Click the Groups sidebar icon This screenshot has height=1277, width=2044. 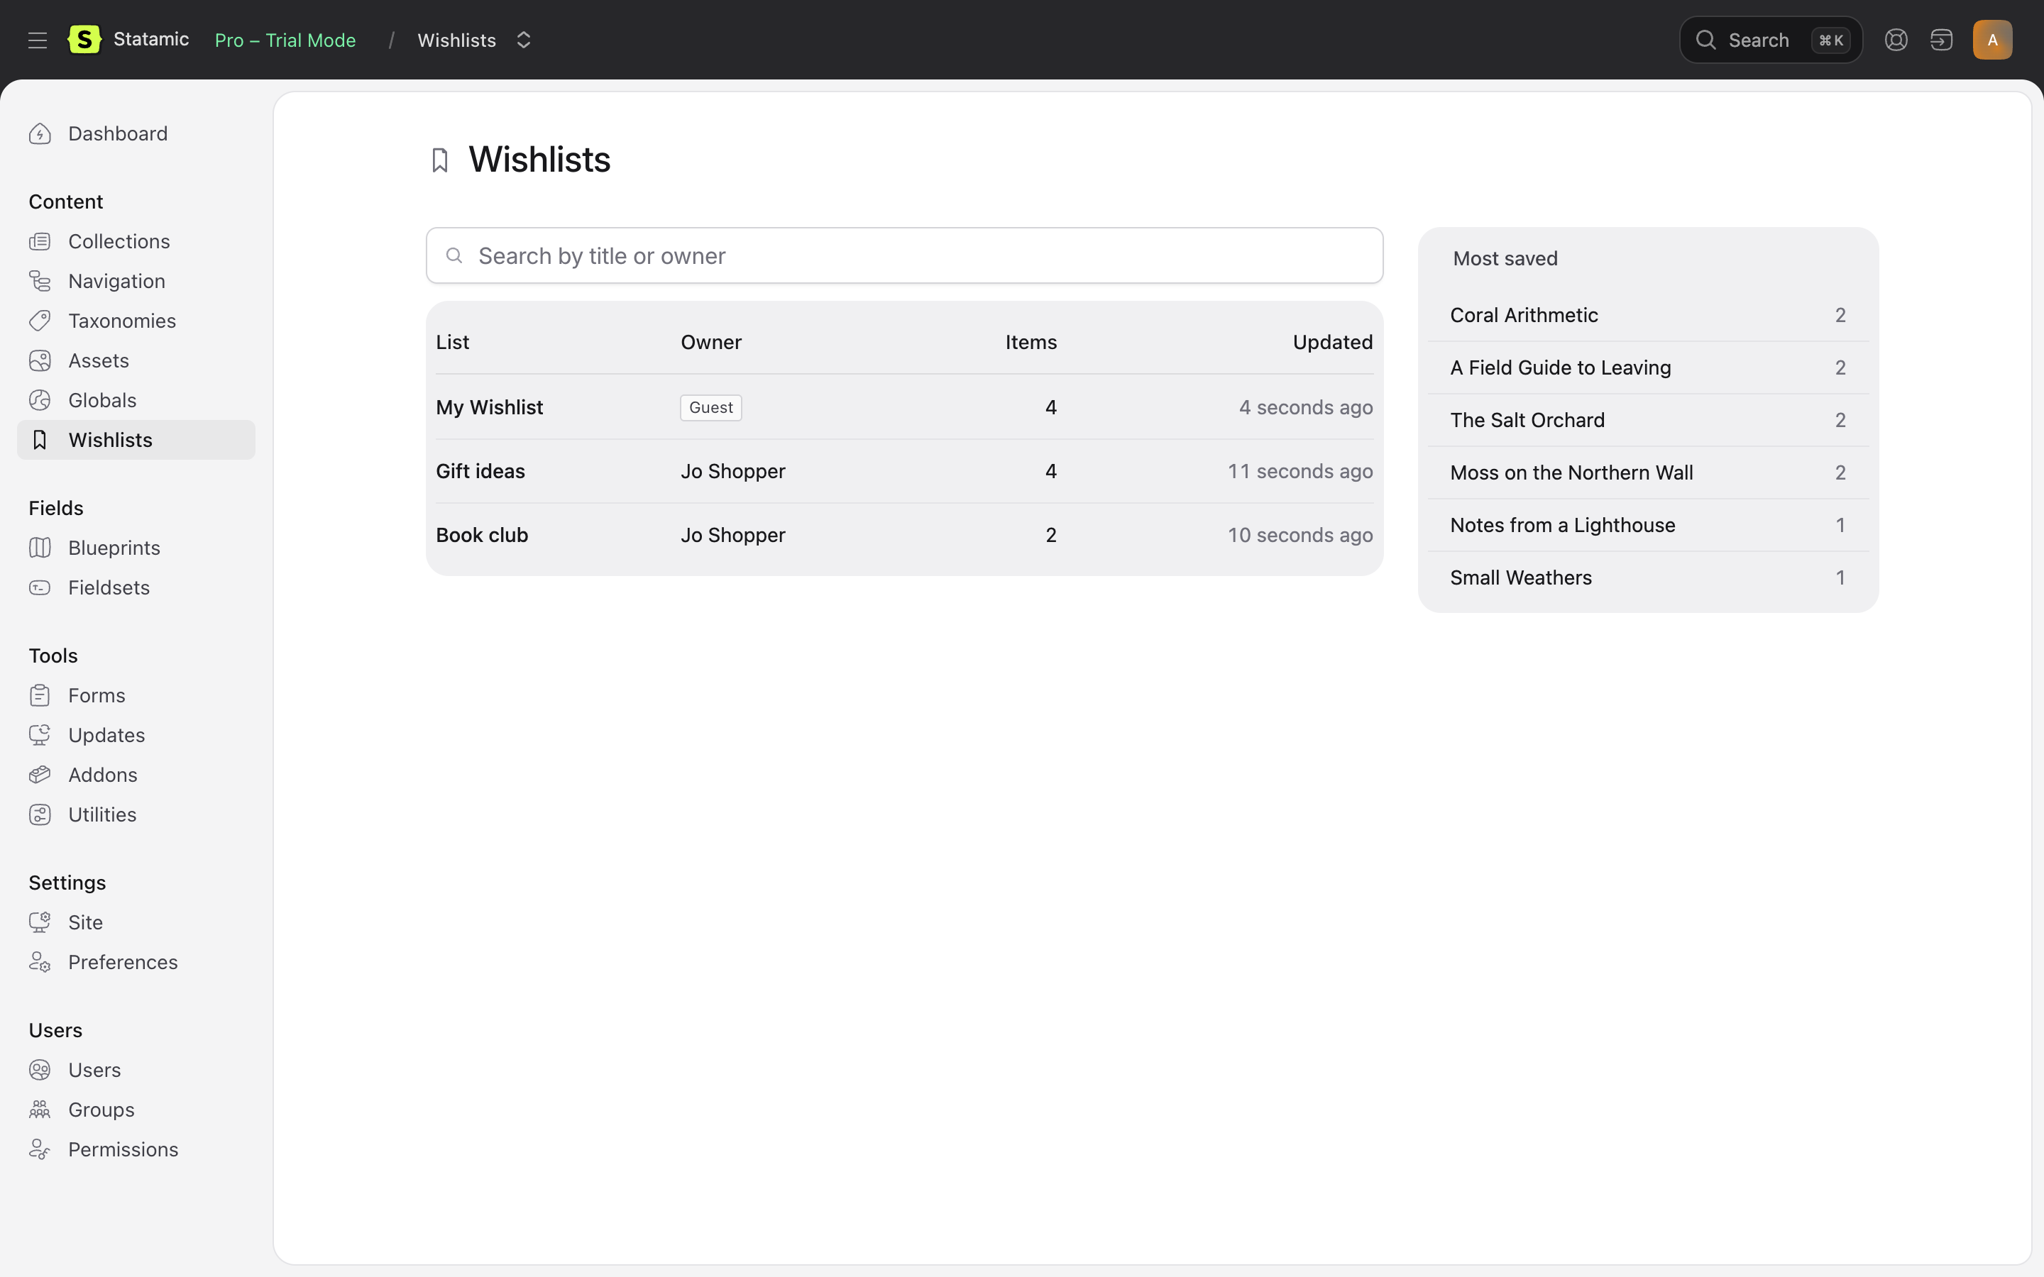click(40, 1110)
